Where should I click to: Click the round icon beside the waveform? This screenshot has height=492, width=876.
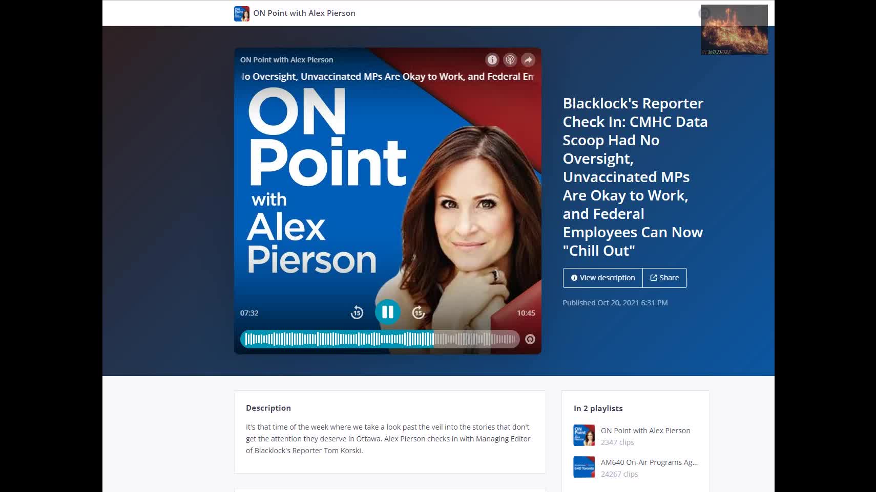530,339
